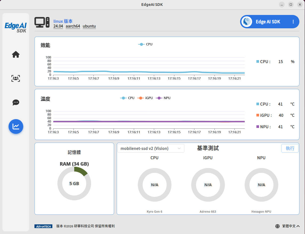Click the iGPU temperature value 40
The height and width of the screenshot is (234, 305).
281,115
